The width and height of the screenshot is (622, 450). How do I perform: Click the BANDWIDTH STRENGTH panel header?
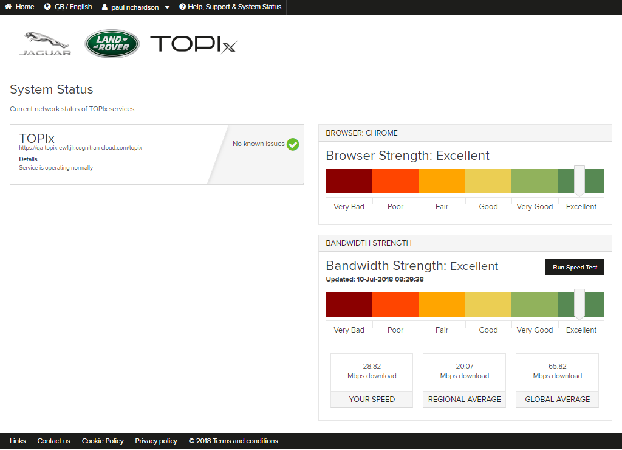465,243
